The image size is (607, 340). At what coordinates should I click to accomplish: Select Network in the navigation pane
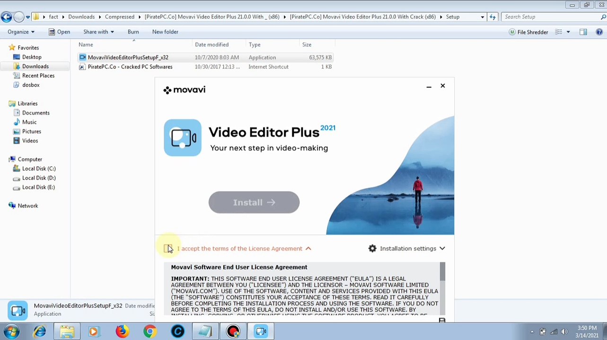coord(28,206)
